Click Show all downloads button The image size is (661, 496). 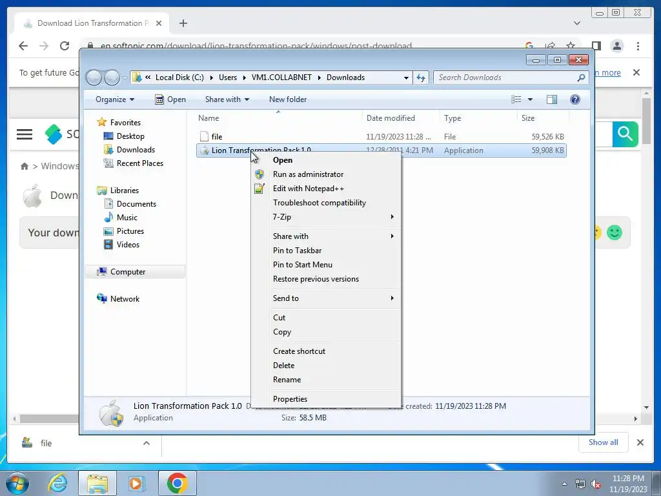coord(604,442)
